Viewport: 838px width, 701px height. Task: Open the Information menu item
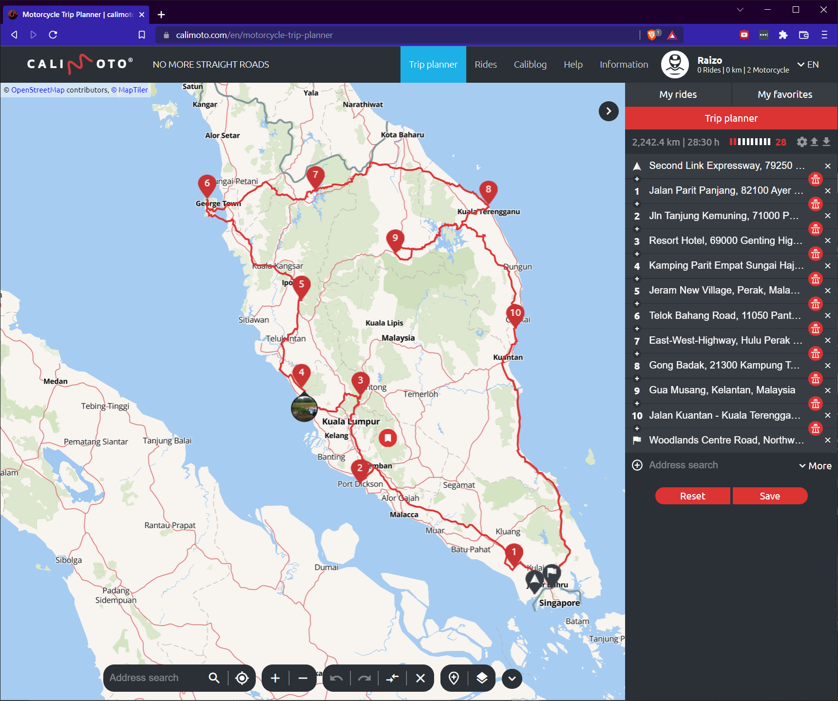point(624,64)
